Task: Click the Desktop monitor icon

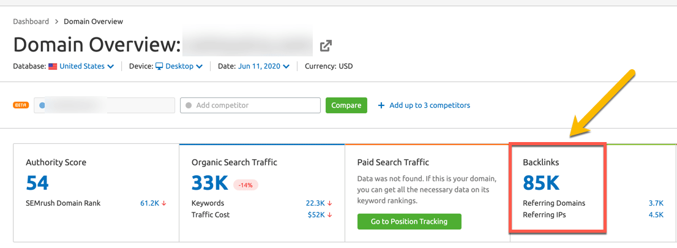Action: click(159, 66)
